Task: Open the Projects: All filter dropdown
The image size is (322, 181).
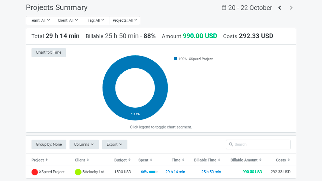Action: coord(125,21)
